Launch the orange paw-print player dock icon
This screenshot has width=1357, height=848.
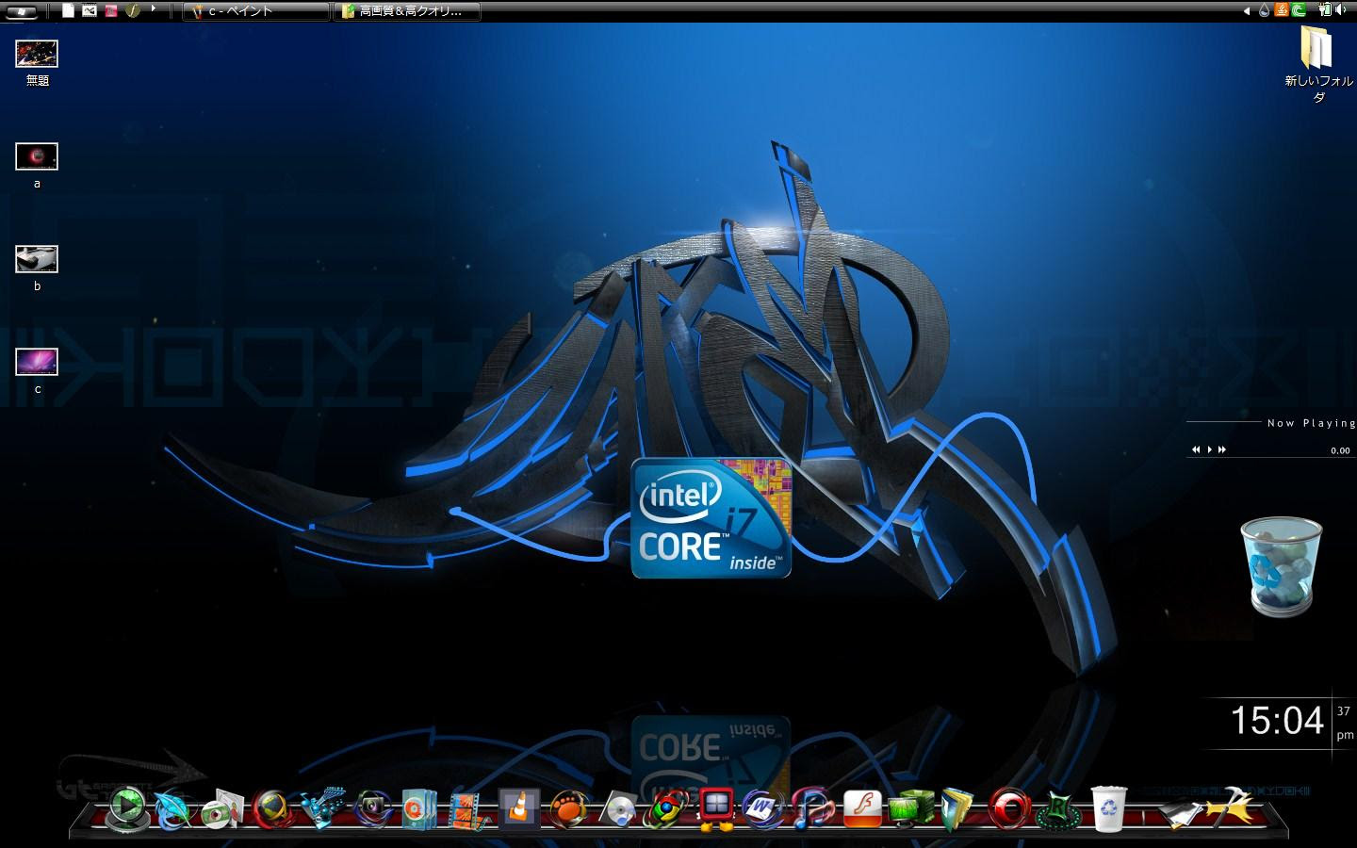point(569,808)
